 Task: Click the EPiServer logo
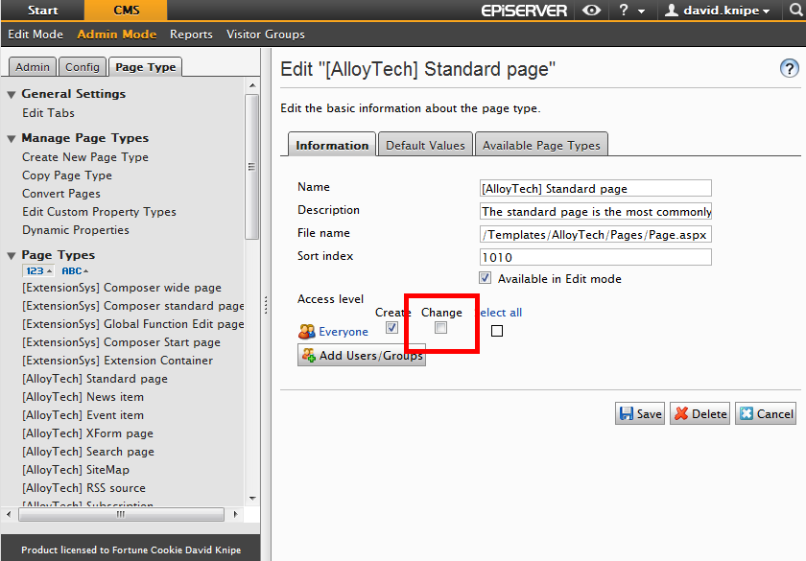point(524,11)
